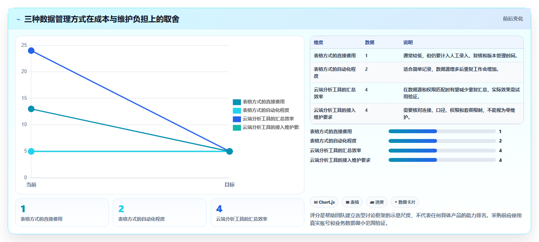Screen dimensions: 539x242
Task: Click the legend label 表格方式的自动化程度
Action: [x=266, y=111]
